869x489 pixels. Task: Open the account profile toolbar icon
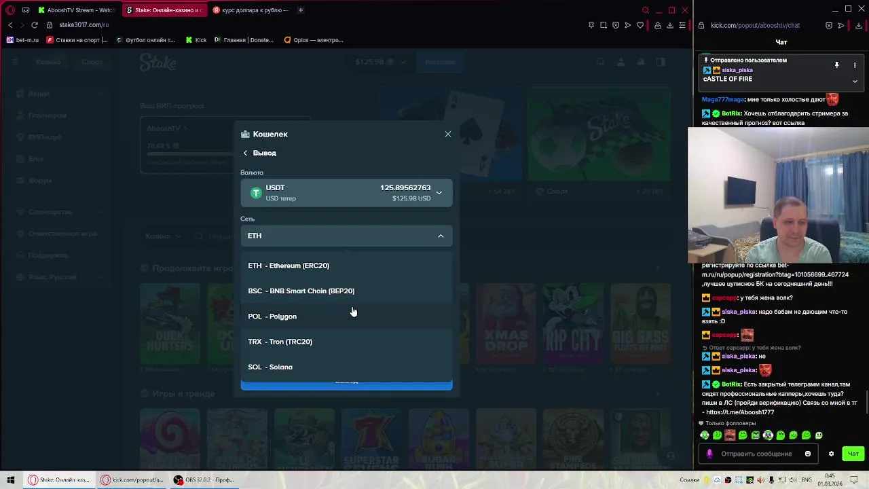[658, 25]
